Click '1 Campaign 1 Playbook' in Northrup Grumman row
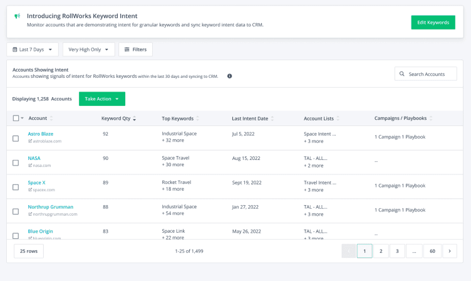471x281 pixels. 400,210
